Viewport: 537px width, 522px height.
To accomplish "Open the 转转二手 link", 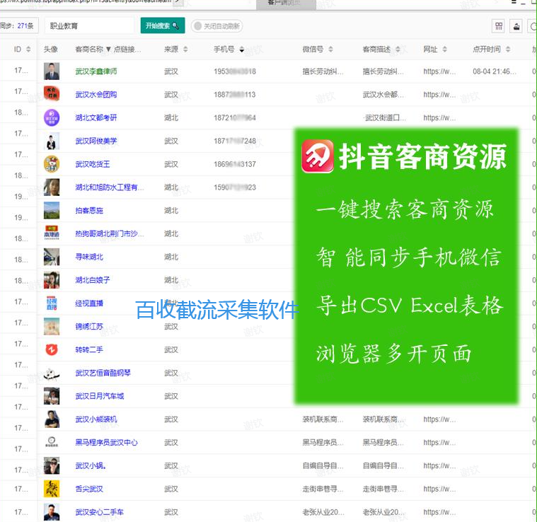I will coord(89,350).
